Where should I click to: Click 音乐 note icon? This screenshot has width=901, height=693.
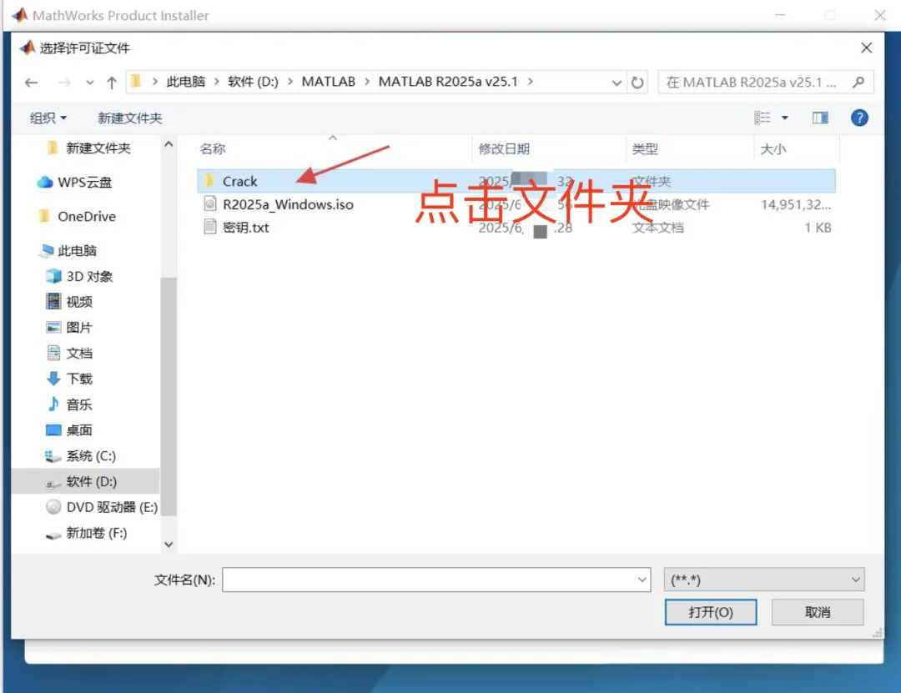[53, 404]
